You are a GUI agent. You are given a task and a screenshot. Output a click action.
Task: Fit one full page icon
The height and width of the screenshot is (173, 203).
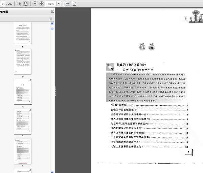74,4
